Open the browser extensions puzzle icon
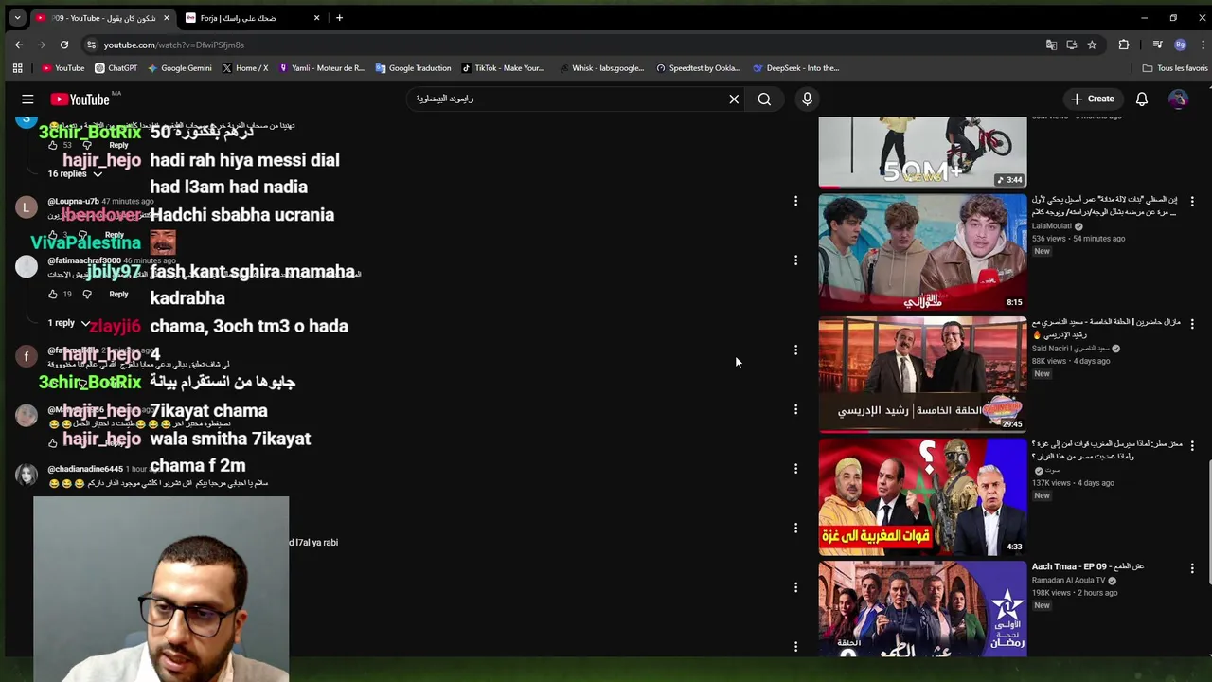Viewport: 1212px width, 682px height. pyautogui.click(x=1124, y=45)
